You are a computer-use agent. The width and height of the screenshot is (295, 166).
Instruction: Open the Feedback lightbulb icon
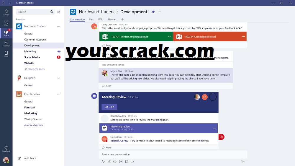click(x=6, y=149)
